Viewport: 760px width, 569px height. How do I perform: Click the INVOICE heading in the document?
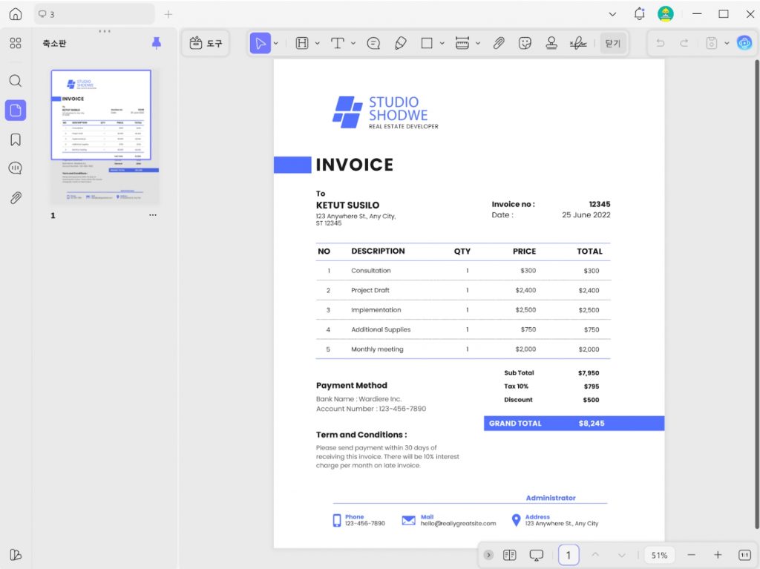click(x=354, y=165)
